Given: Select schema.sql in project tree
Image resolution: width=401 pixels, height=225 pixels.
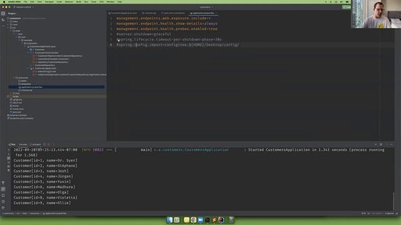Looking at the screenshot, I should tap(26, 90).
